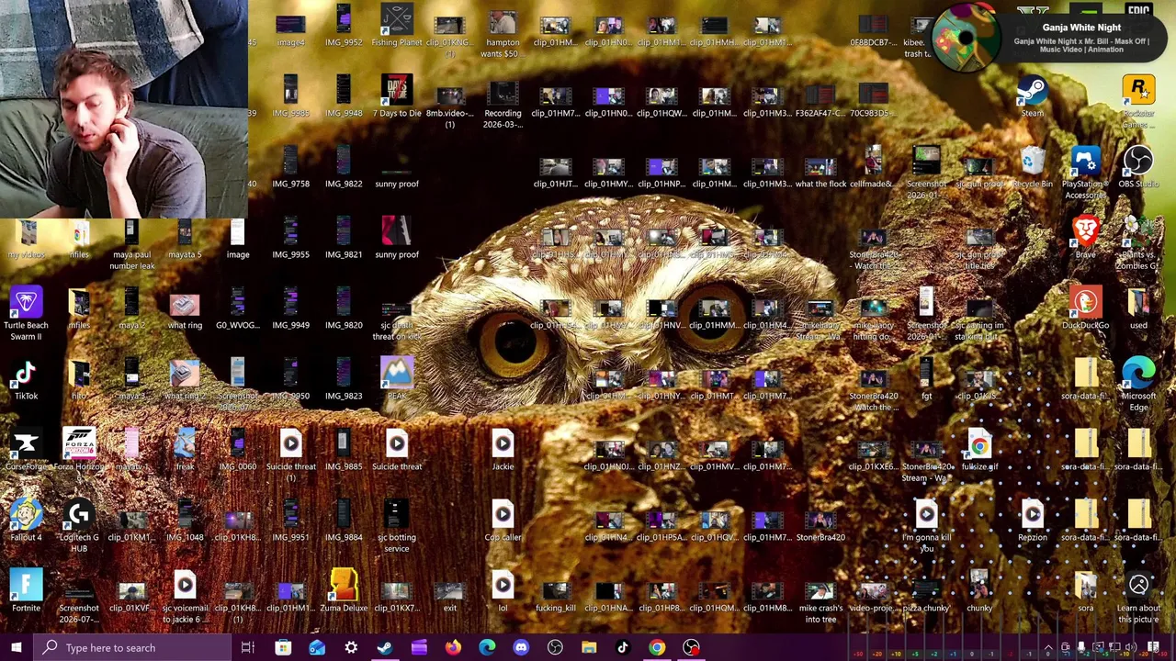1176x661 pixels.
Task: Launch the CurseForge shortcut
Action: coord(26,450)
